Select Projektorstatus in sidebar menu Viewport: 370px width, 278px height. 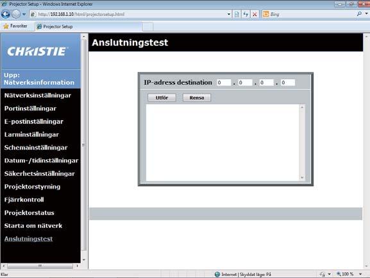[x=29, y=213]
